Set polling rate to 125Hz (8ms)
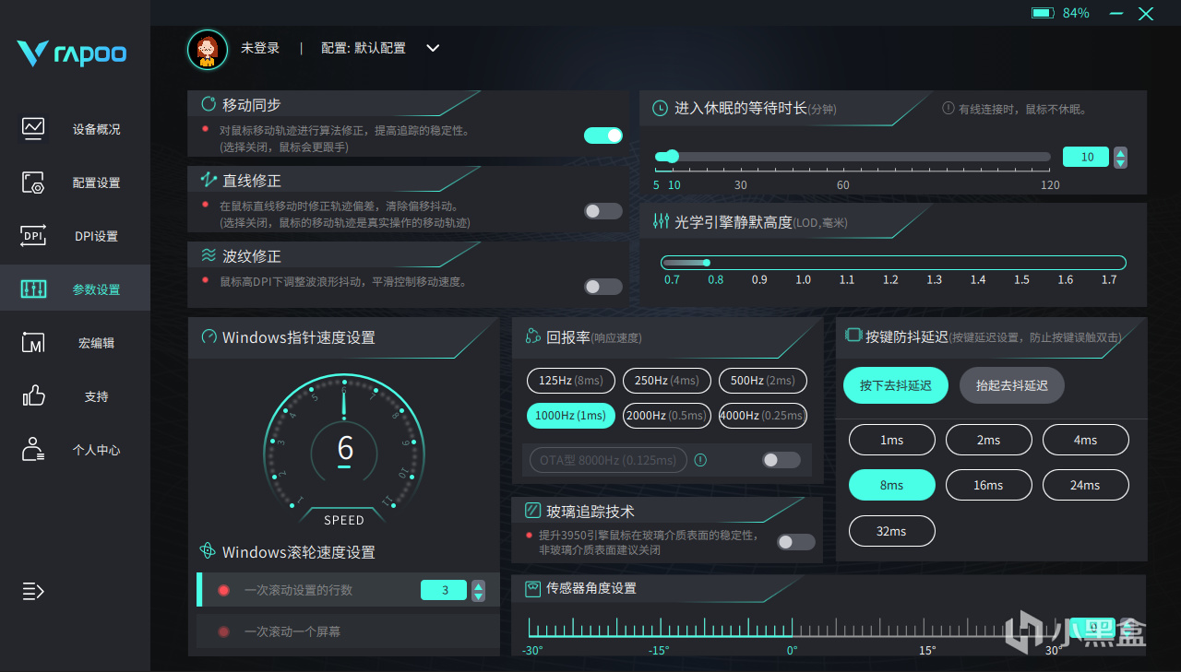This screenshot has height=672, width=1181. coord(571,380)
